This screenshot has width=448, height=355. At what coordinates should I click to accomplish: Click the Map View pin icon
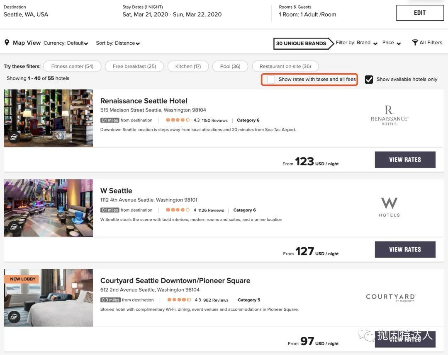click(x=7, y=43)
